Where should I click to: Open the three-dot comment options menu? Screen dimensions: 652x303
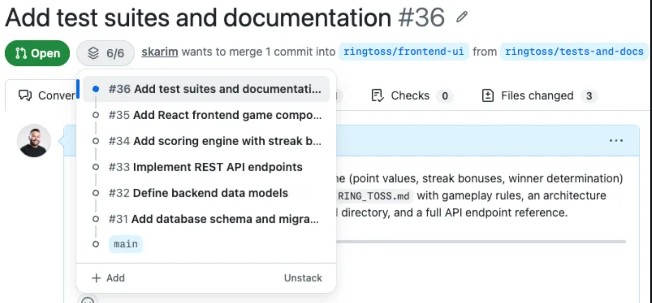pos(616,141)
